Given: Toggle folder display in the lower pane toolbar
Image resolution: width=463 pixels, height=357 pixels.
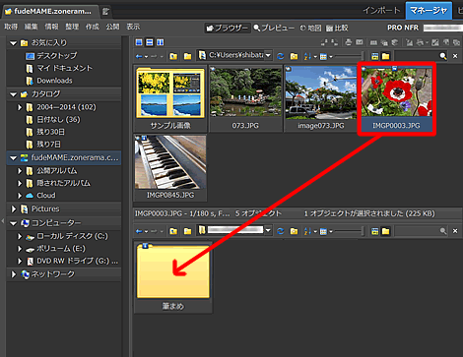Looking at the screenshot, I should coord(385,231).
